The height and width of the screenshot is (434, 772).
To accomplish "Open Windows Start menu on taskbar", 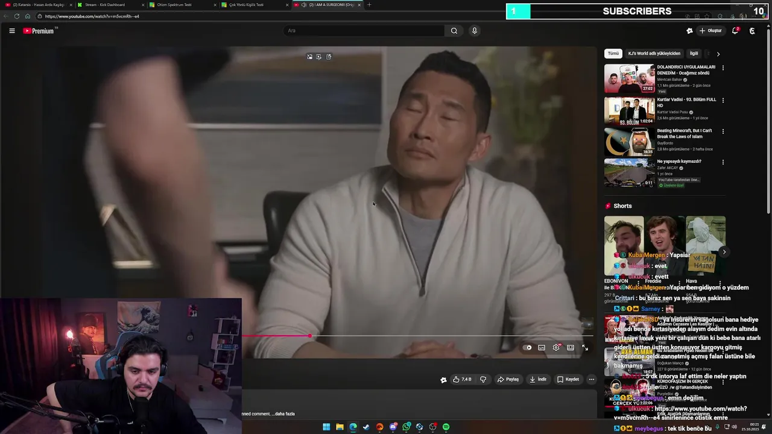I will (x=326, y=427).
